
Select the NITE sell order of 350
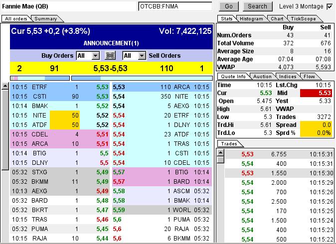click(x=162, y=97)
